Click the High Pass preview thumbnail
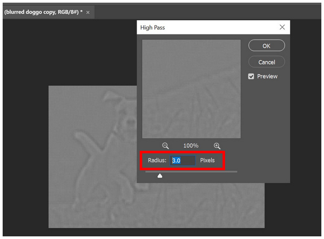The image size is (324, 239). click(191, 89)
